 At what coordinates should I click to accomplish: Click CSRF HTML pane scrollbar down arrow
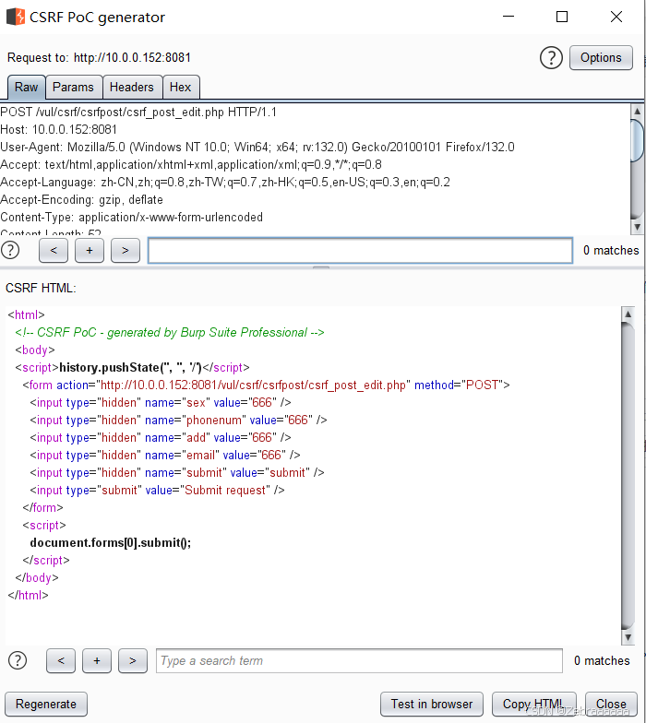point(628,637)
